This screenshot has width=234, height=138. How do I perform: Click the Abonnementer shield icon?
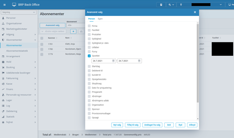[3, 40]
